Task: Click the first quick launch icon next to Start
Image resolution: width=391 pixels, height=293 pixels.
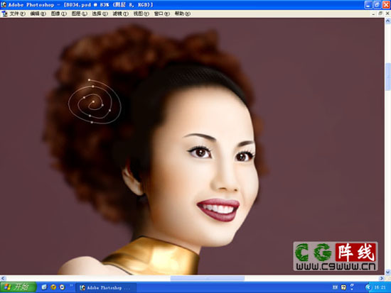Action: (44, 287)
